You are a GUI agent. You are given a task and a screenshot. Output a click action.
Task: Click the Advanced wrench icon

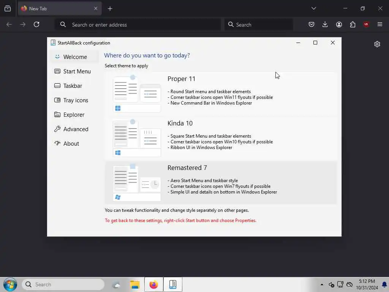tap(57, 129)
